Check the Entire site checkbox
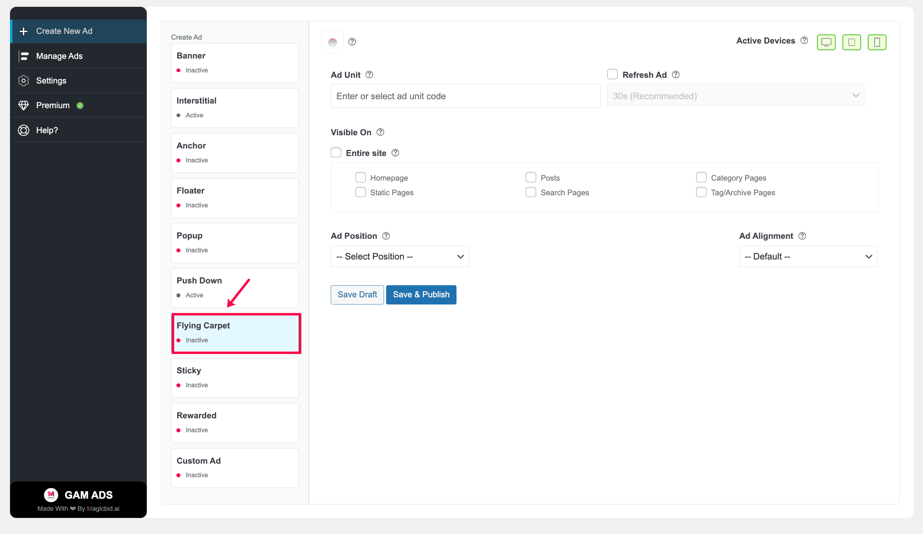 336,153
